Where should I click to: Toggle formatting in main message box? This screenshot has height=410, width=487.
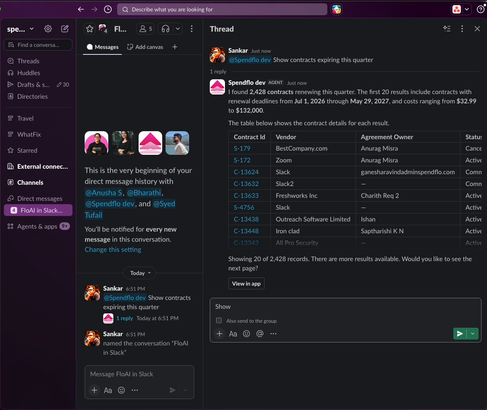click(x=108, y=390)
